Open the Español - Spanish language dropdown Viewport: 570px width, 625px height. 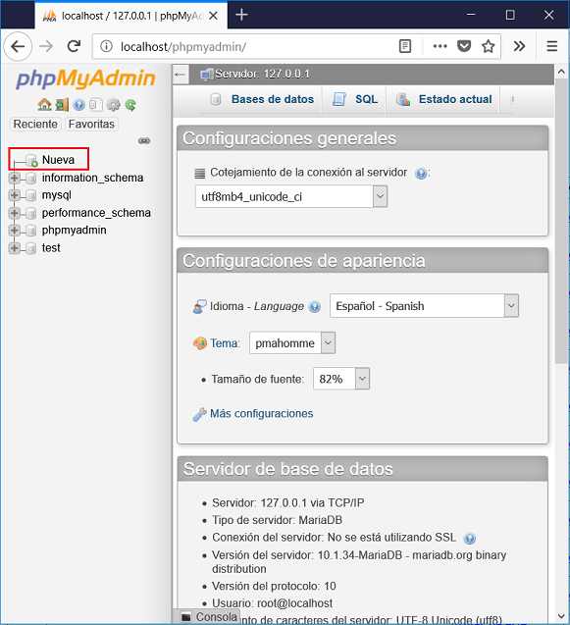(x=424, y=306)
